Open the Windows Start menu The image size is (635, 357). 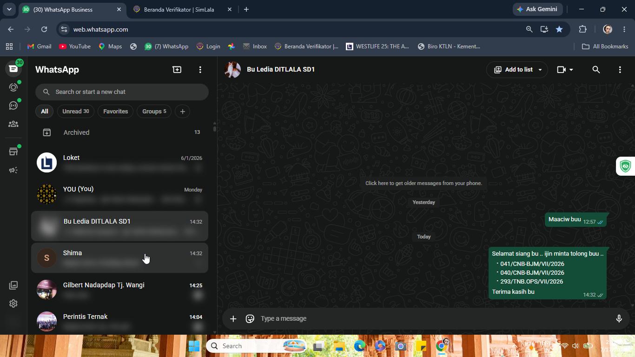[194, 346]
